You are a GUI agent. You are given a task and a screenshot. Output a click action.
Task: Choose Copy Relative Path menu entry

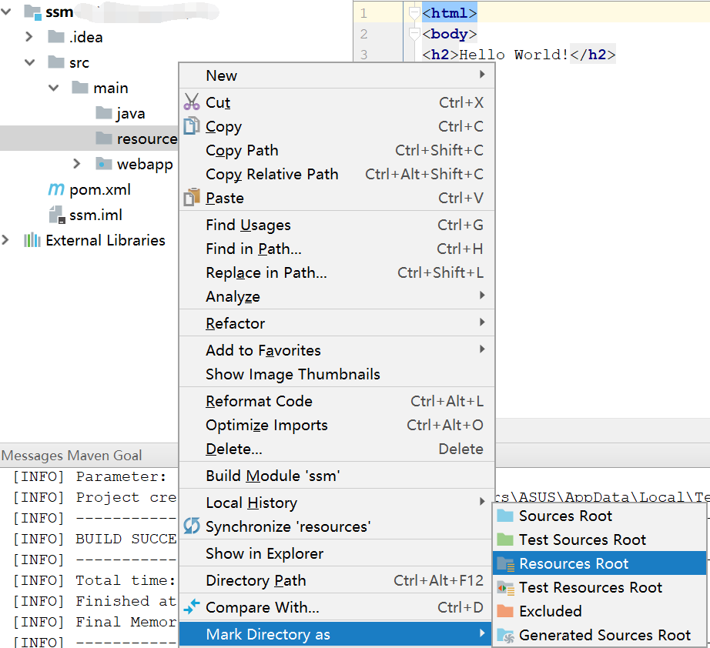(337, 174)
